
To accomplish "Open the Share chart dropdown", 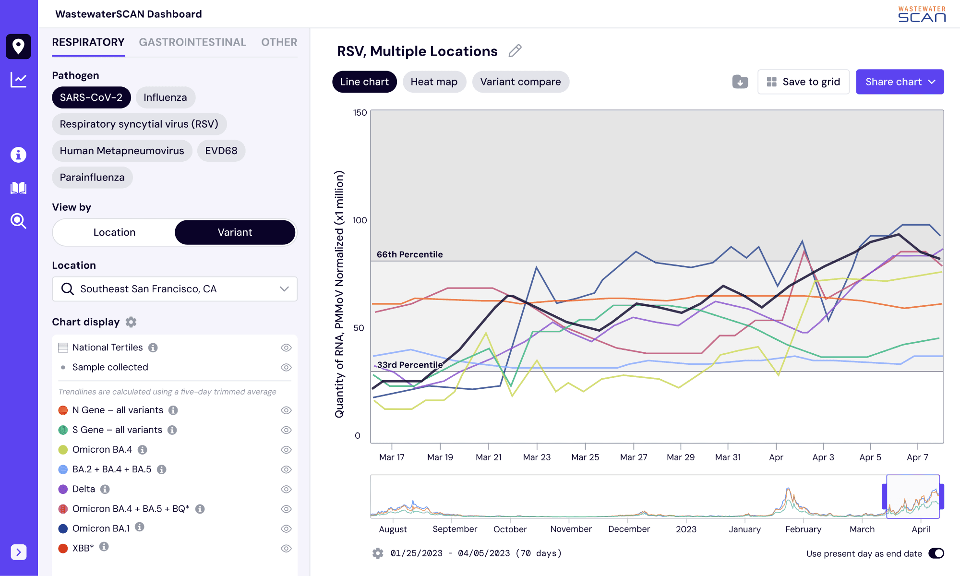I will coord(900,82).
